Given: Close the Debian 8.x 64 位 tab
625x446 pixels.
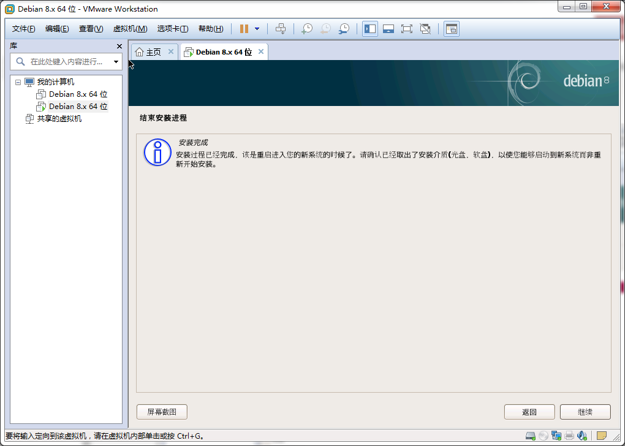Looking at the screenshot, I should [261, 52].
